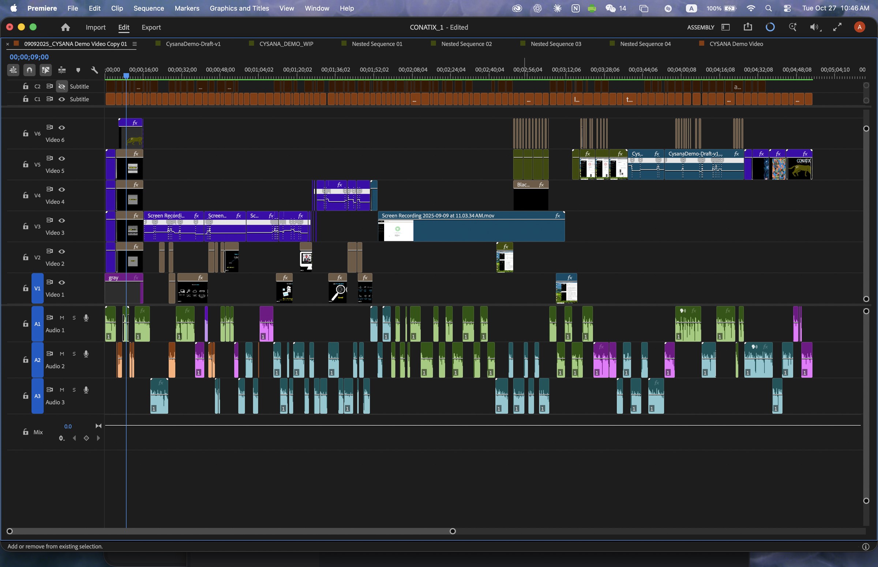Click the workspaces panel icon
The image size is (878, 567).
click(x=725, y=27)
